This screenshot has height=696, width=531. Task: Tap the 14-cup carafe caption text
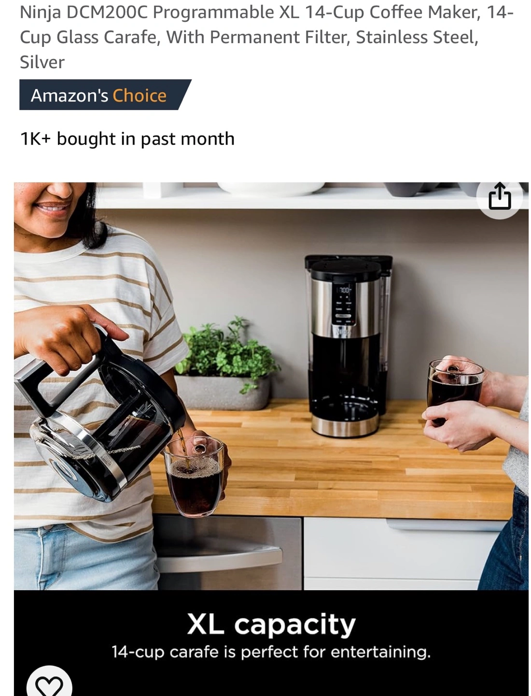pyautogui.click(x=271, y=652)
